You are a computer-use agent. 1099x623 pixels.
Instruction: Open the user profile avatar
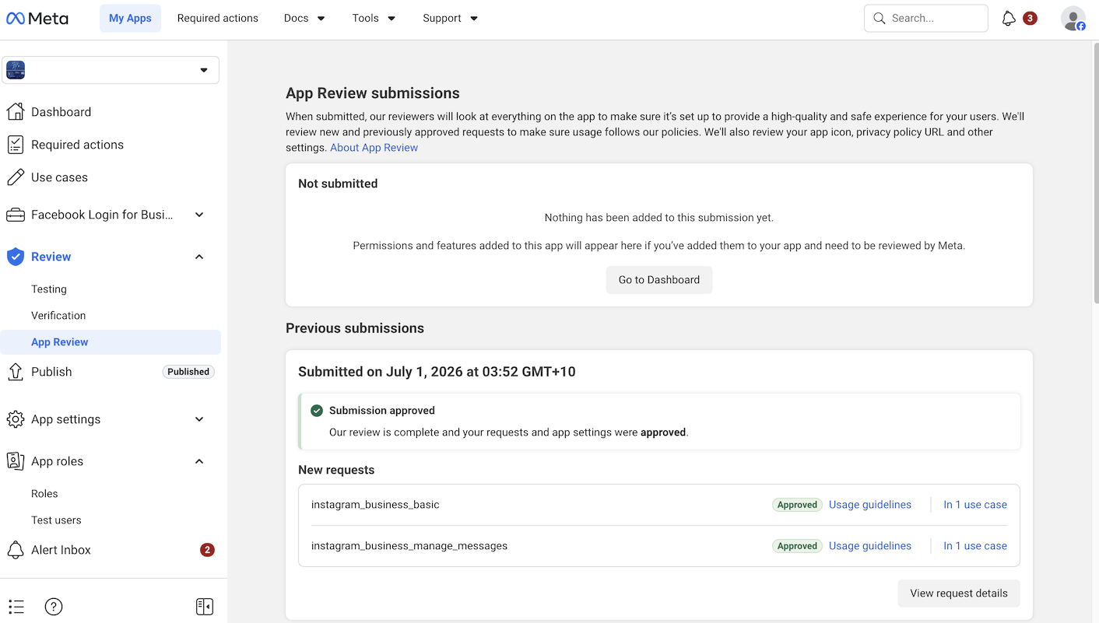pos(1073,19)
